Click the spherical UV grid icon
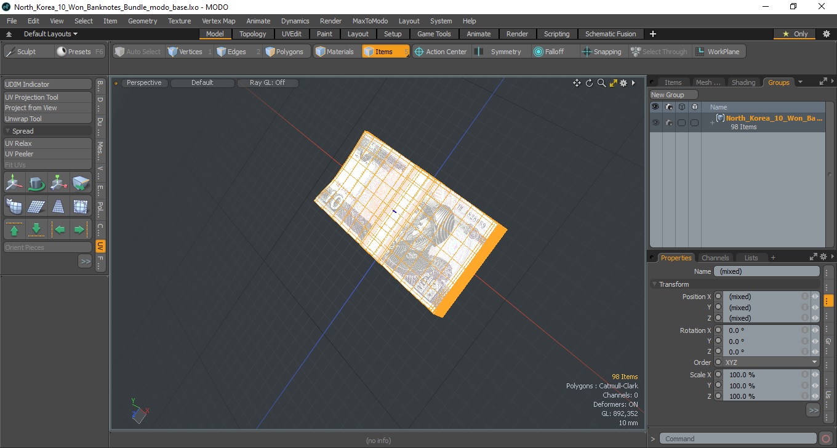Screen dimensions: 837x448 [x=81, y=206]
